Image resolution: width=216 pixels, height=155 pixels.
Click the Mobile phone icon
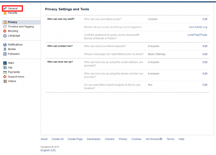pyautogui.click(x=5, y=49)
